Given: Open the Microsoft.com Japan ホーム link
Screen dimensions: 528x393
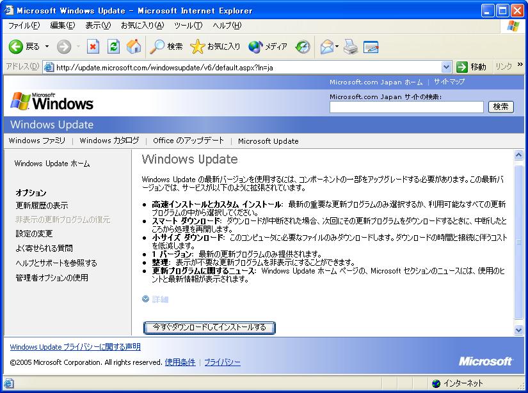Looking at the screenshot, I should point(376,82).
